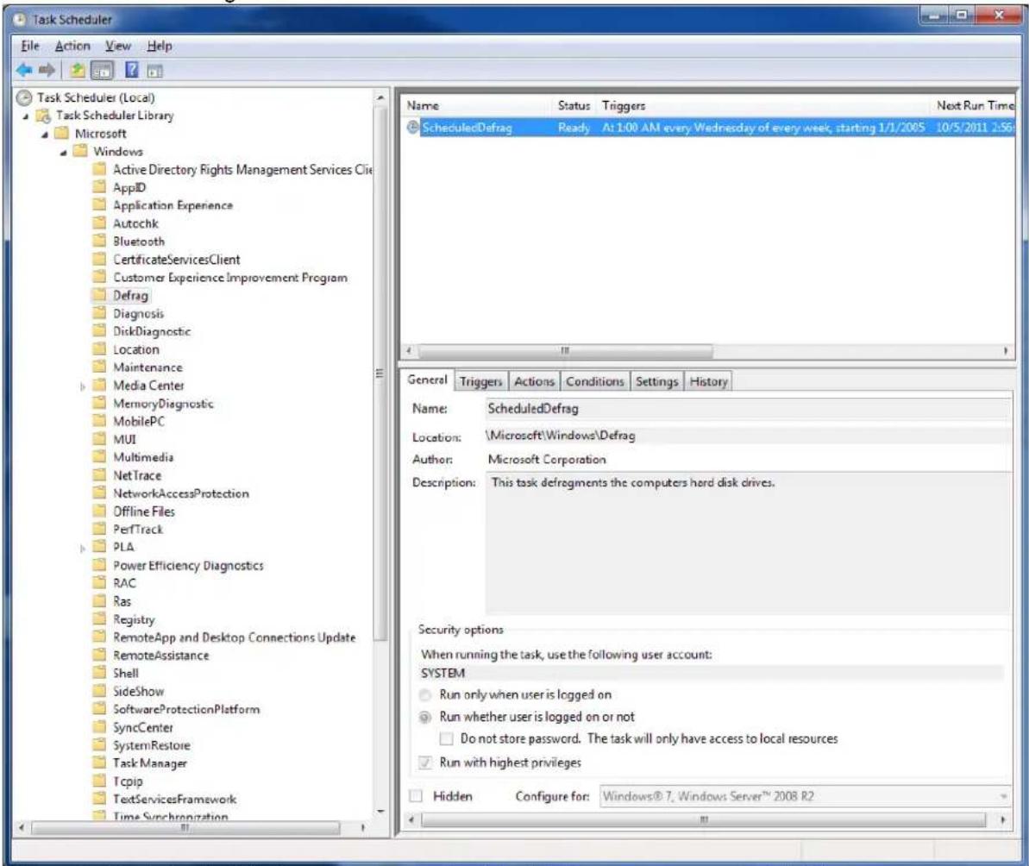Screen dimensions: 1029x866
Task: Click the Task Scheduler Library folder icon
Action: click(43, 116)
